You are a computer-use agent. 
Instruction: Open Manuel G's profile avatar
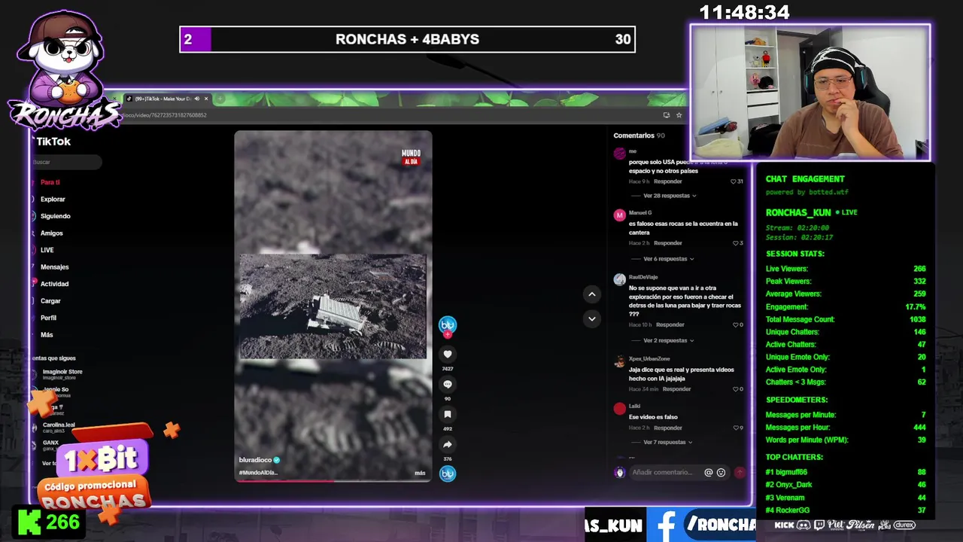coord(619,215)
